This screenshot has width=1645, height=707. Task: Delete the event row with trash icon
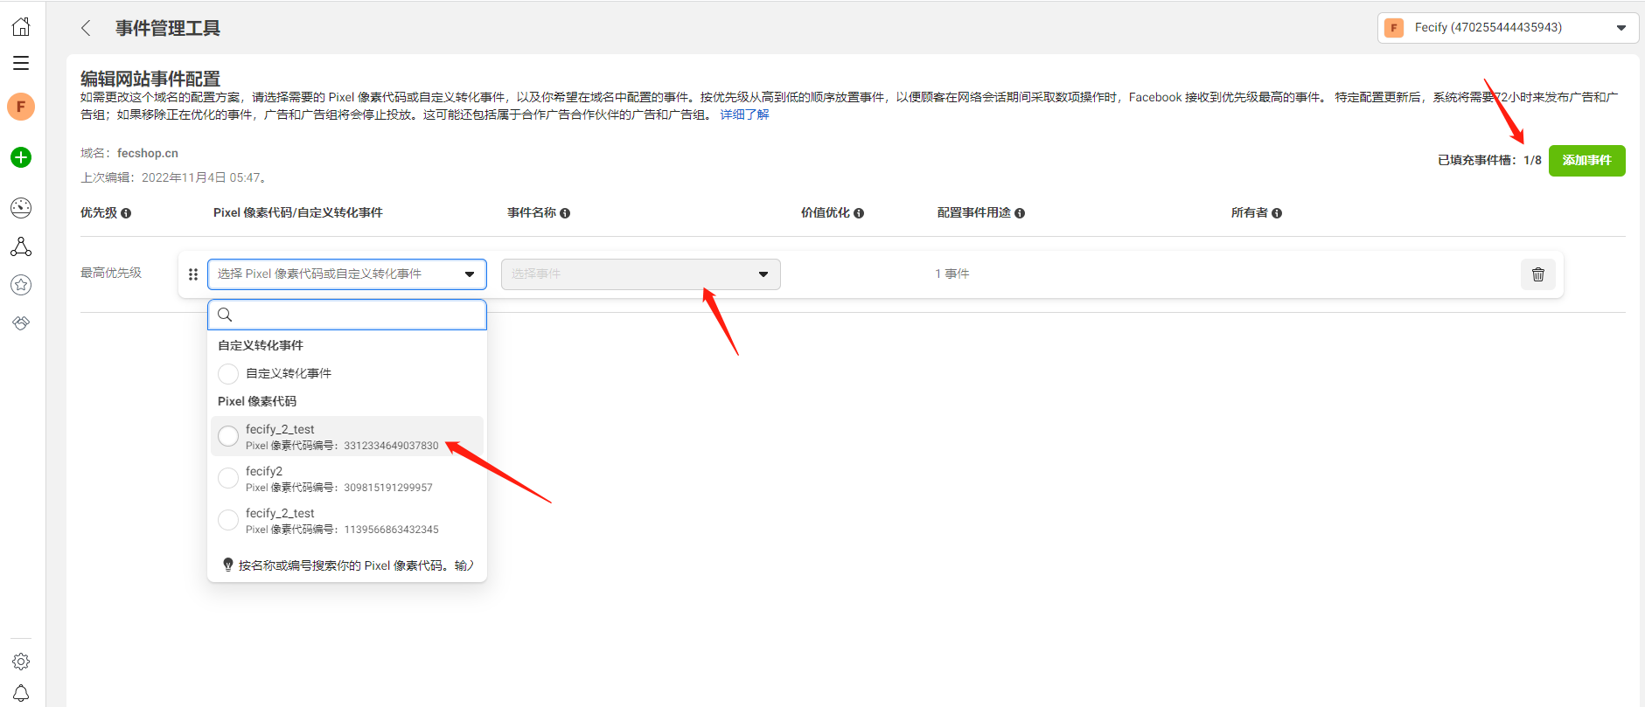[1538, 274]
